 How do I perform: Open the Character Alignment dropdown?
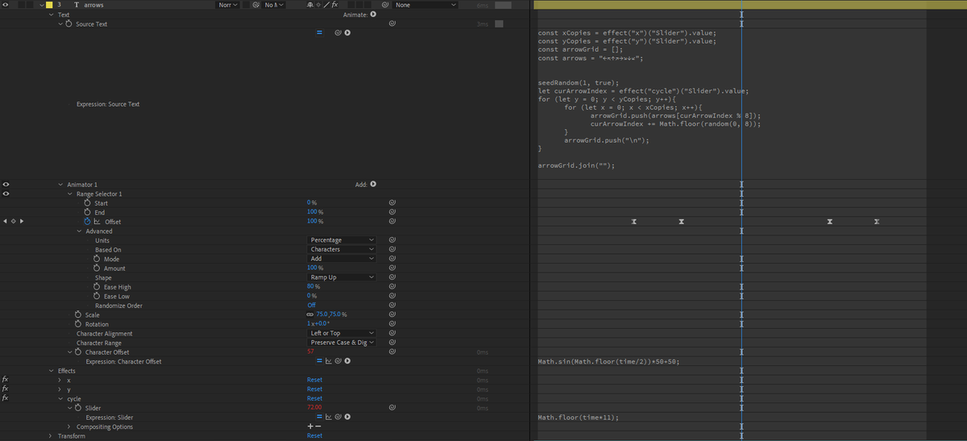pyautogui.click(x=342, y=333)
